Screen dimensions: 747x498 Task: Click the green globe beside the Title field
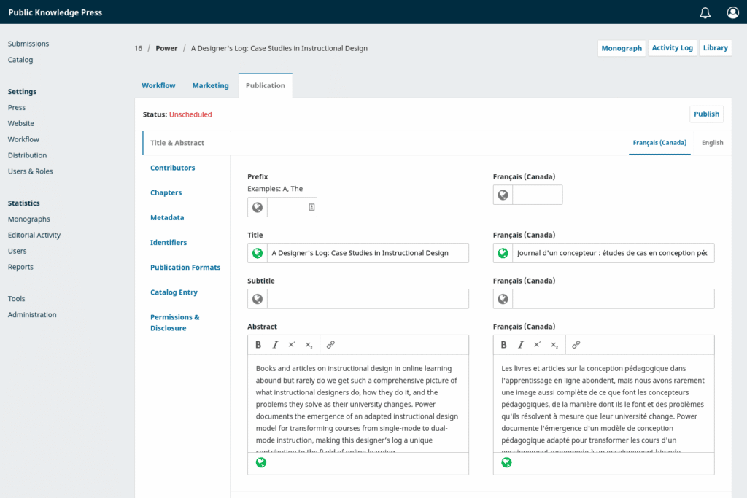pyautogui.click(x=257, y=253)
